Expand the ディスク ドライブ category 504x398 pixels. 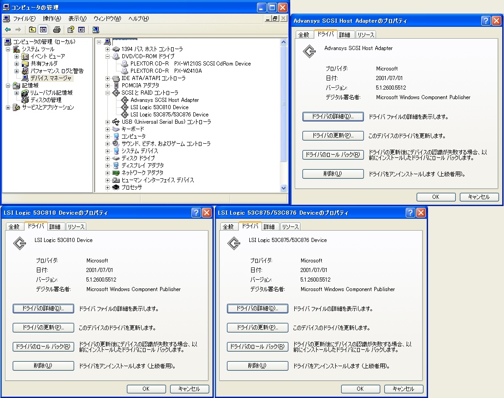(x=107, y=158)
